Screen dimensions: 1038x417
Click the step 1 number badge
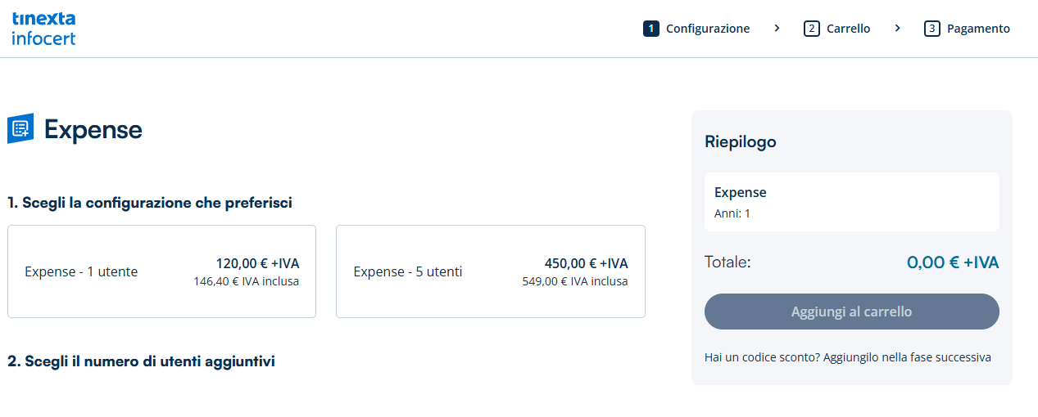tap(651, 29)
